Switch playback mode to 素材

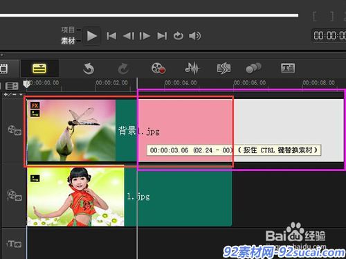[68, 41]
